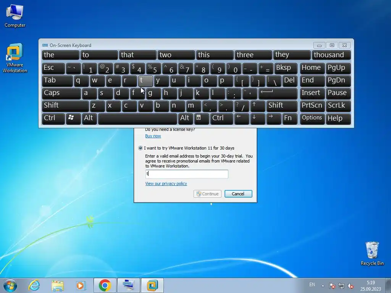391x293 pixels.
Task: Click the spacebar on On-Screen Keyboard
Action: coord(137,119)
